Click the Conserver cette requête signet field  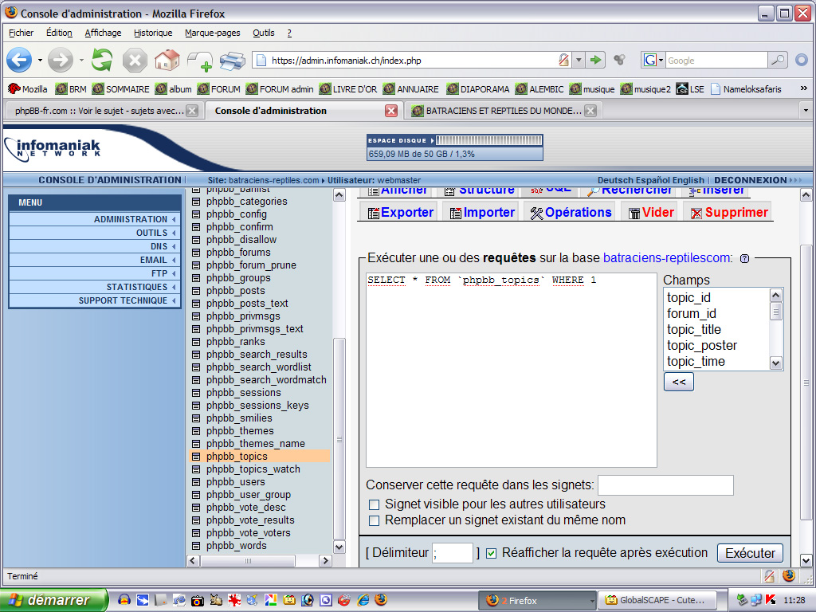pyautogui.click(x=665, y=484)
